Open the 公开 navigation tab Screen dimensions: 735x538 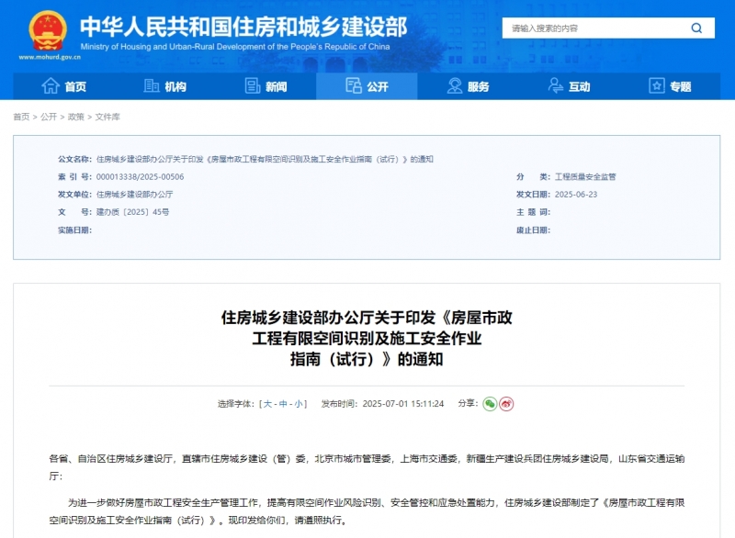[367, 86]
